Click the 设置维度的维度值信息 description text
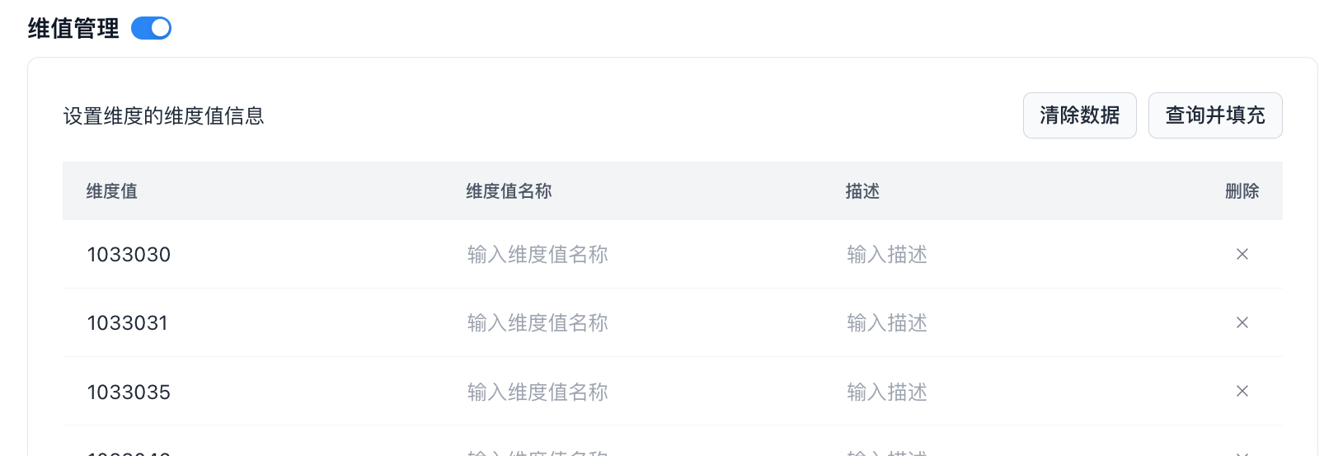 coord(163,116)
